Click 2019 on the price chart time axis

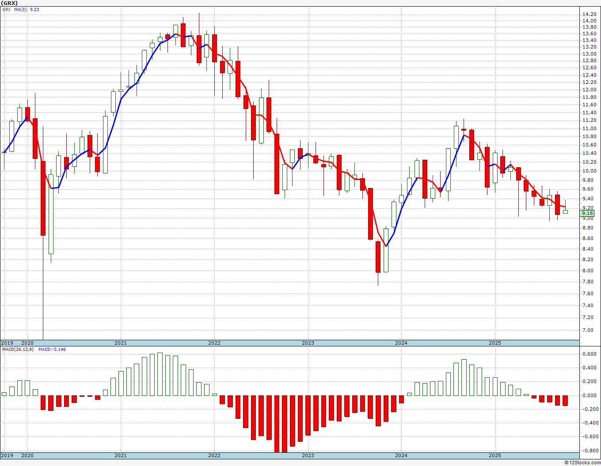[x=7, y=343]
